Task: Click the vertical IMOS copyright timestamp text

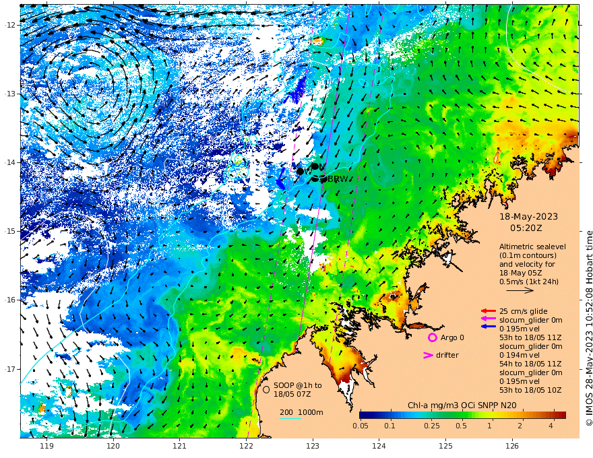Action: 589,329
